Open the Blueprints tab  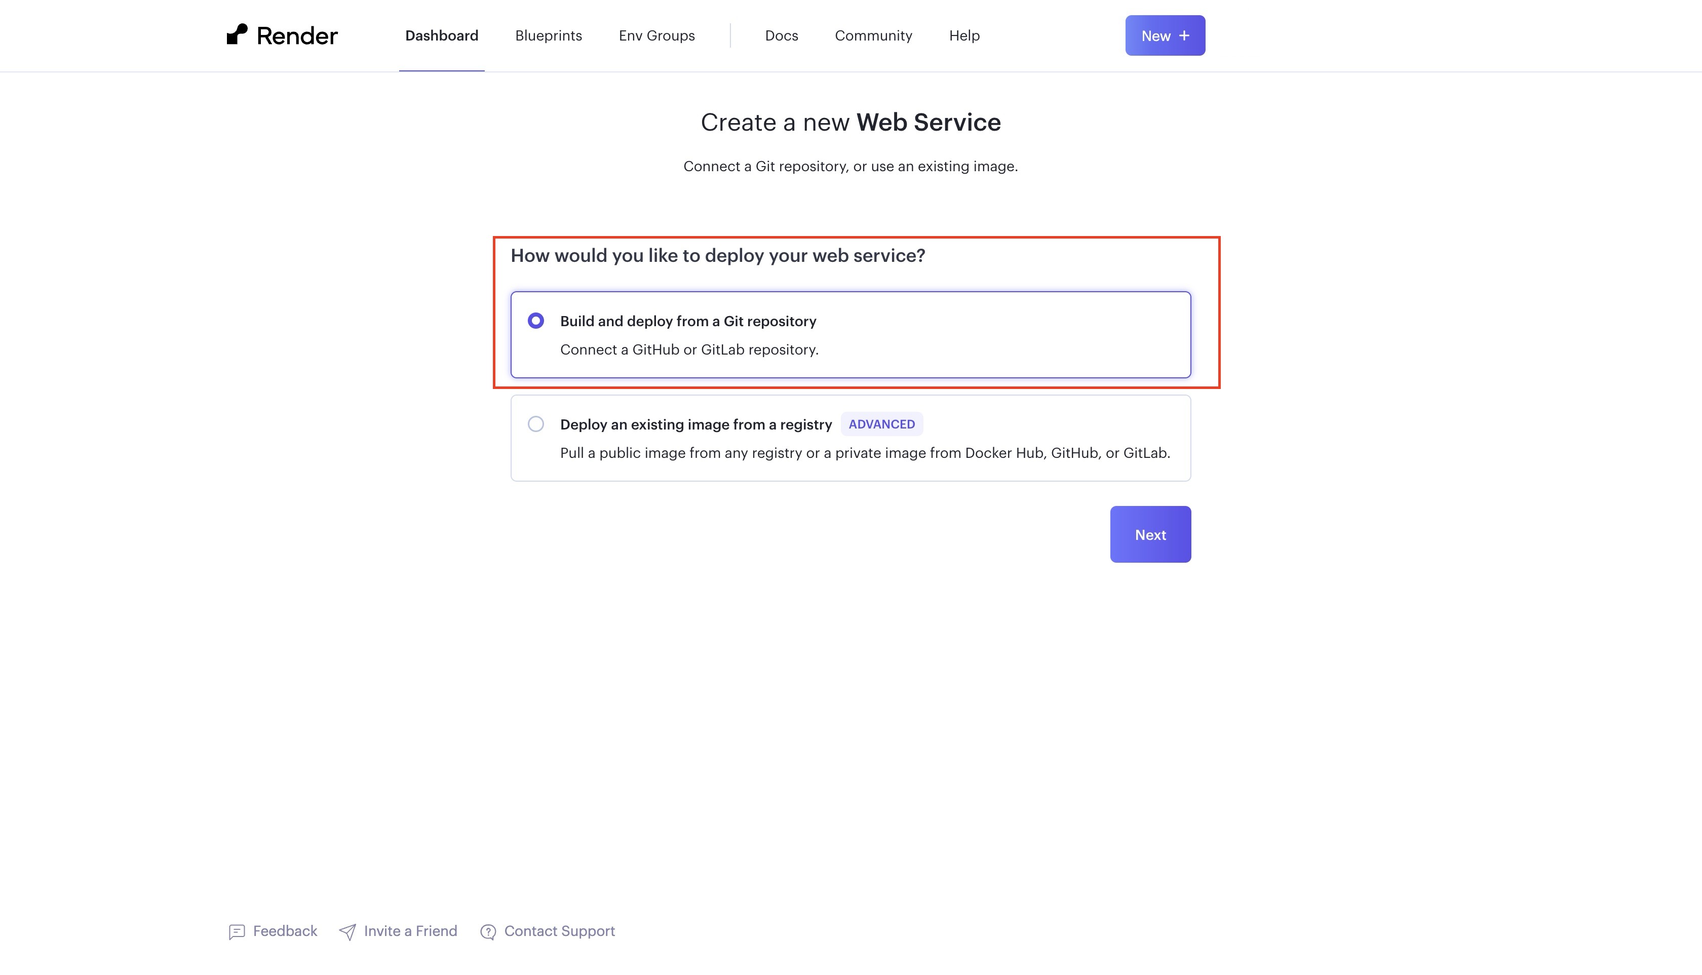point(549,35)
